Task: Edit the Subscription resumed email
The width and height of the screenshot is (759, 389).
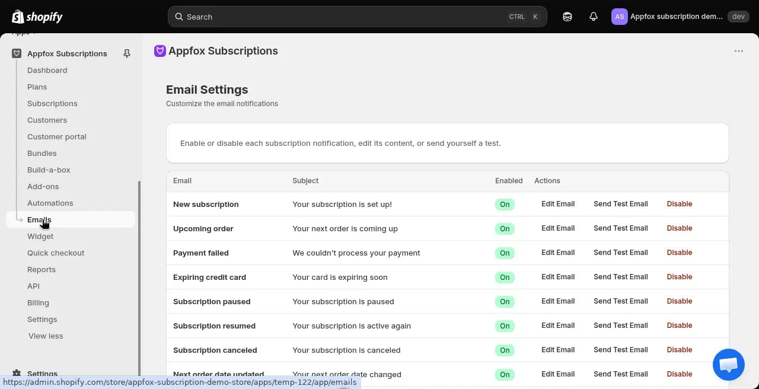Action: point(558,326)
